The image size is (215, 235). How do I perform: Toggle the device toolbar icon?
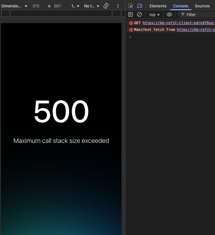[139, 6]
